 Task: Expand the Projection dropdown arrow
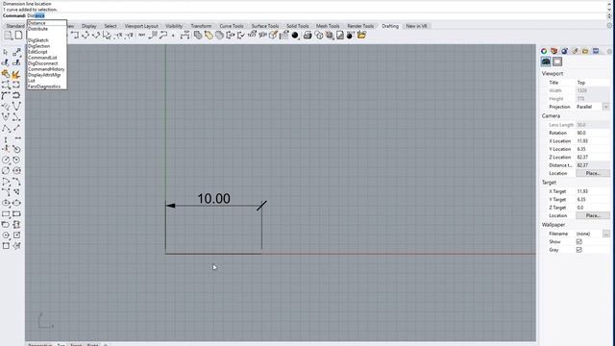point(606,107)
